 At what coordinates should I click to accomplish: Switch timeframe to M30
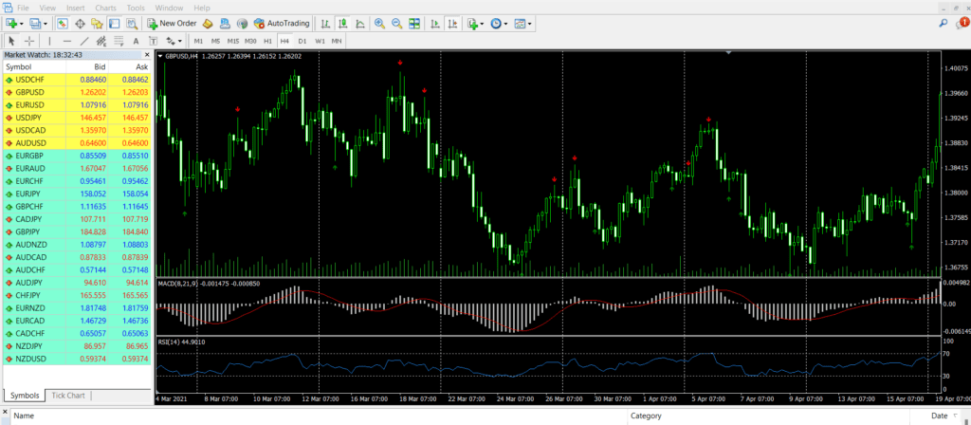point(250,41)
